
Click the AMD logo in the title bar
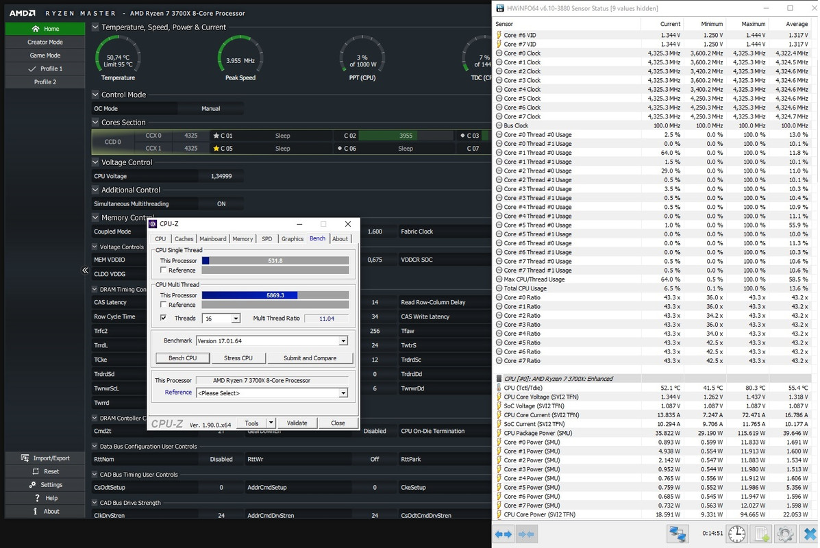pyautogui.click(x=23, y=13)
